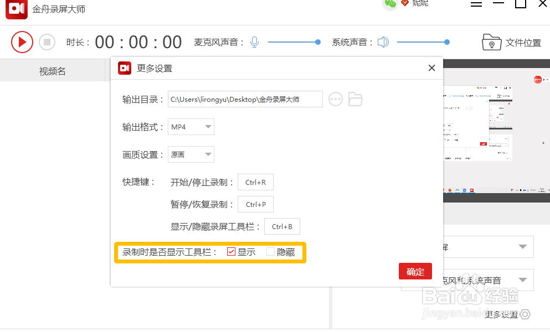
Task: Check the 隐藏 toolbar checkbox
Action: coord(270,251)
